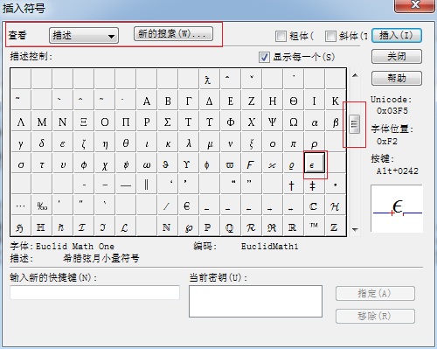Close the 插入符号 dialog with X

pyautogui.click(x=415, y=5)
